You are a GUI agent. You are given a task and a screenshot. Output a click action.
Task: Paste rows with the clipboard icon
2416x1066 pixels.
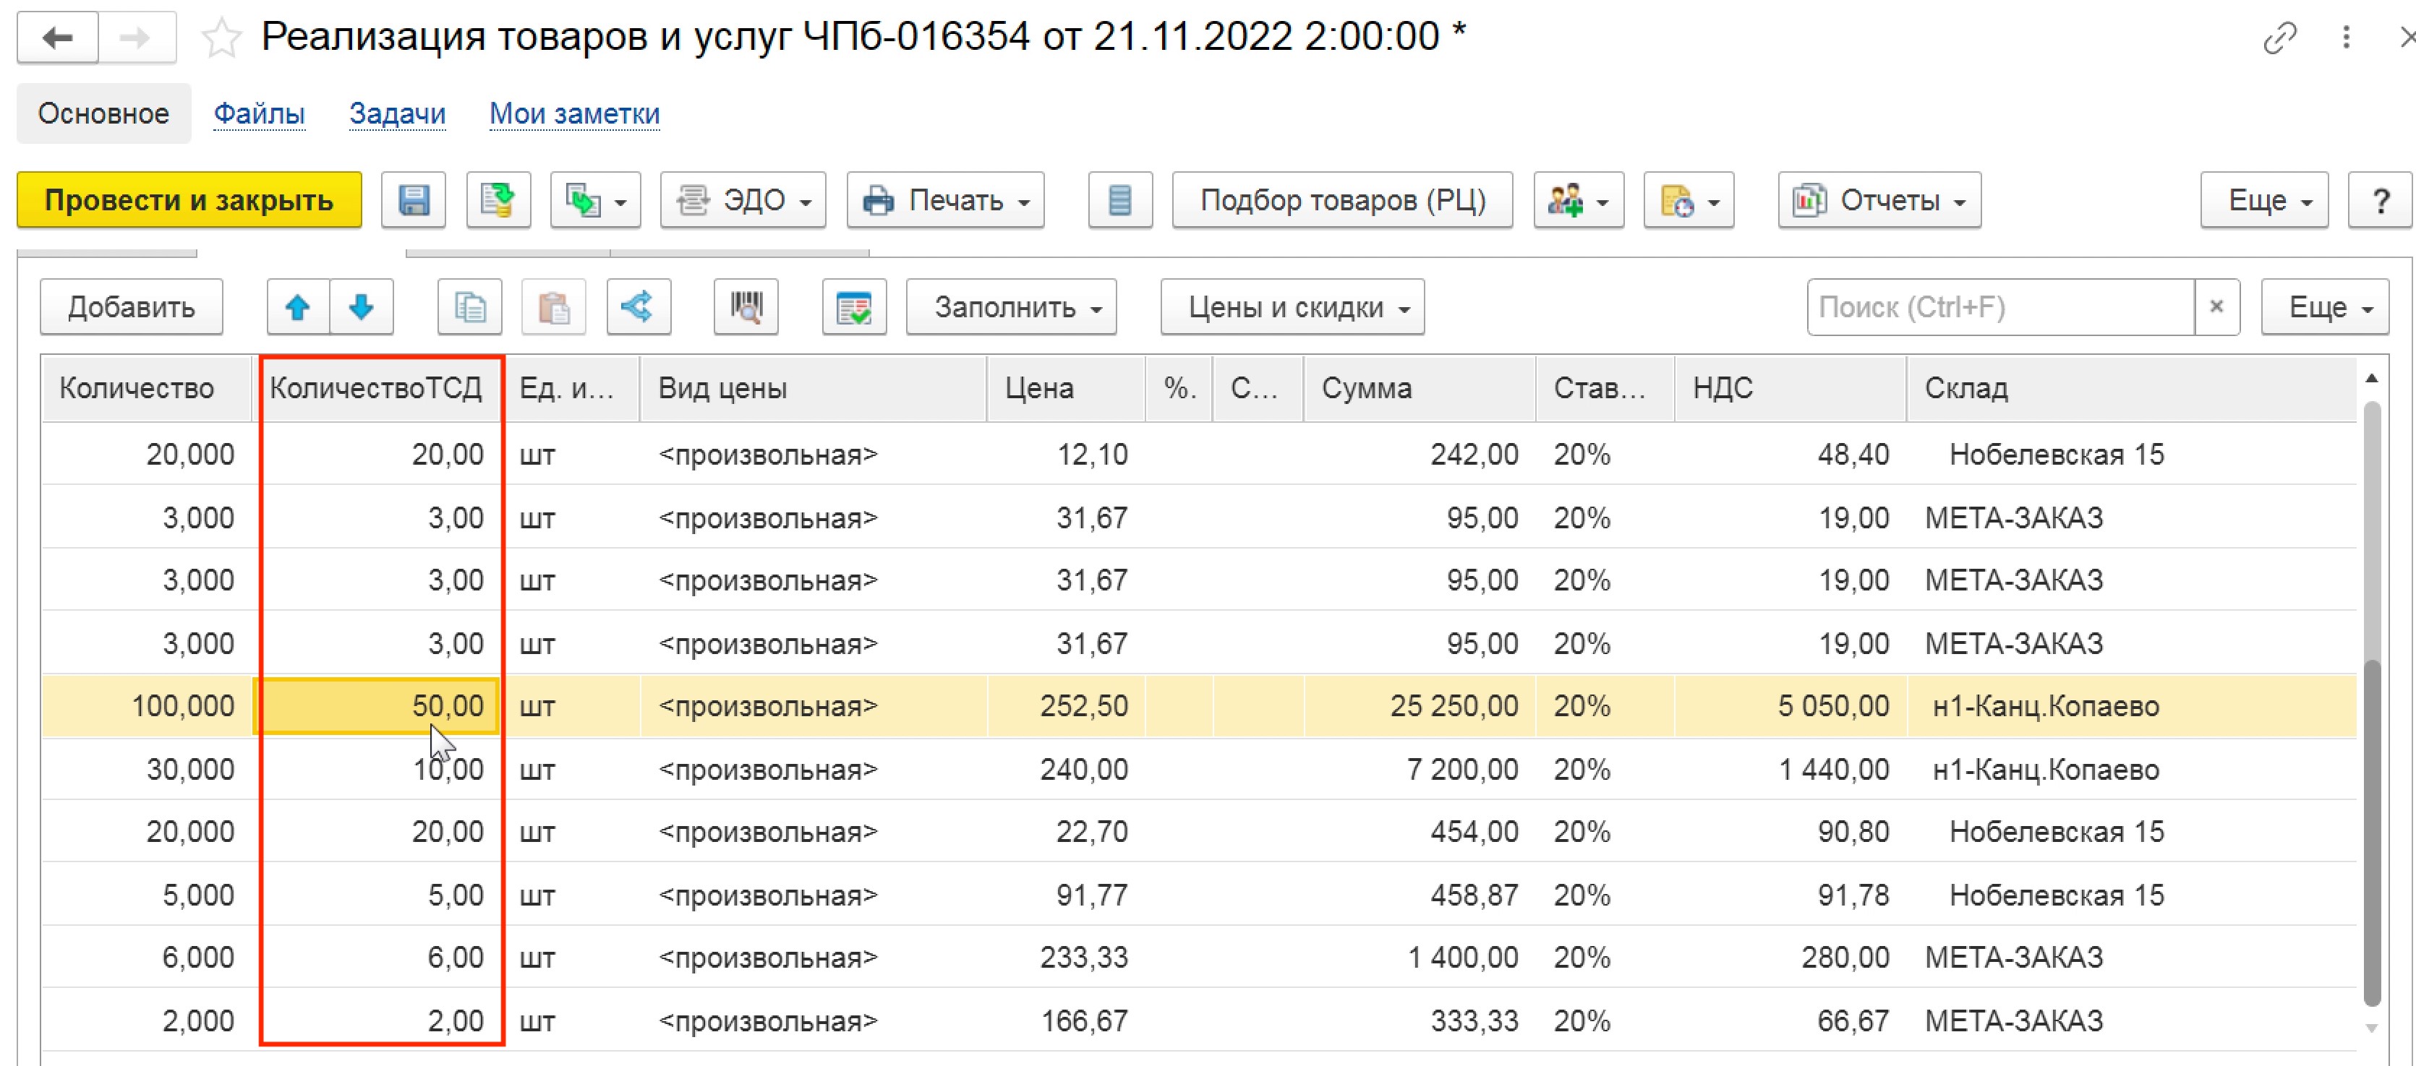pos(555,306)
